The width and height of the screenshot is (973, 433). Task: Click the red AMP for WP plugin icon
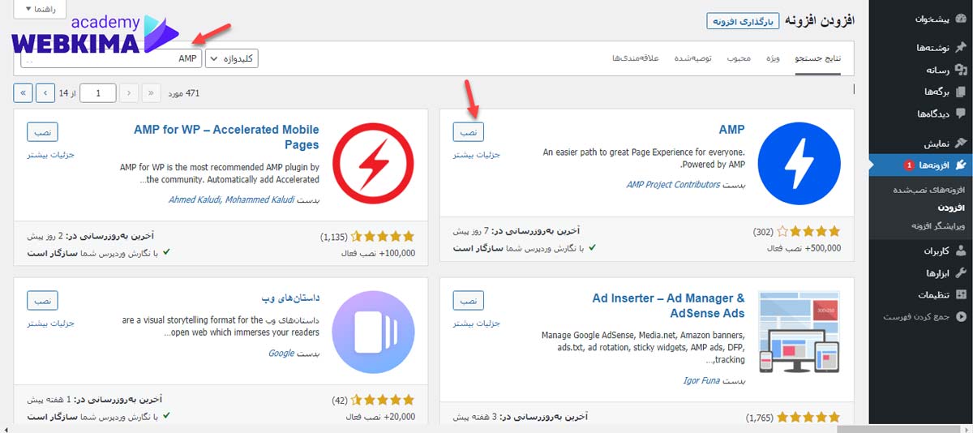373,164
